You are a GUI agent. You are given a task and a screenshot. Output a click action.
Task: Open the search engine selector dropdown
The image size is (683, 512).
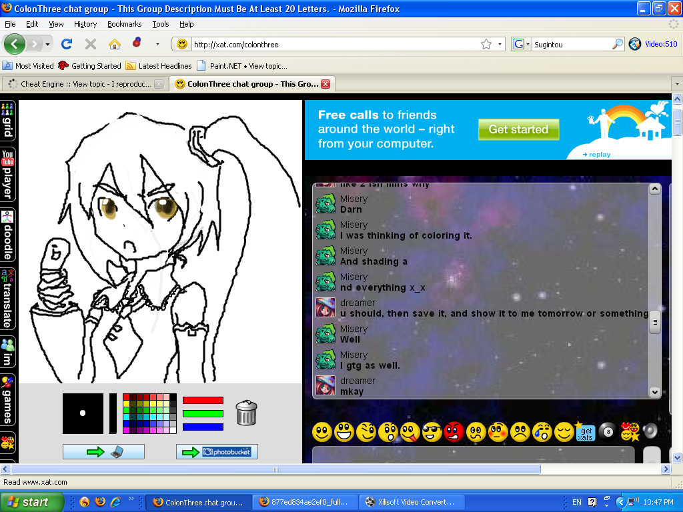pyautogui.click(x=522, y=45)
